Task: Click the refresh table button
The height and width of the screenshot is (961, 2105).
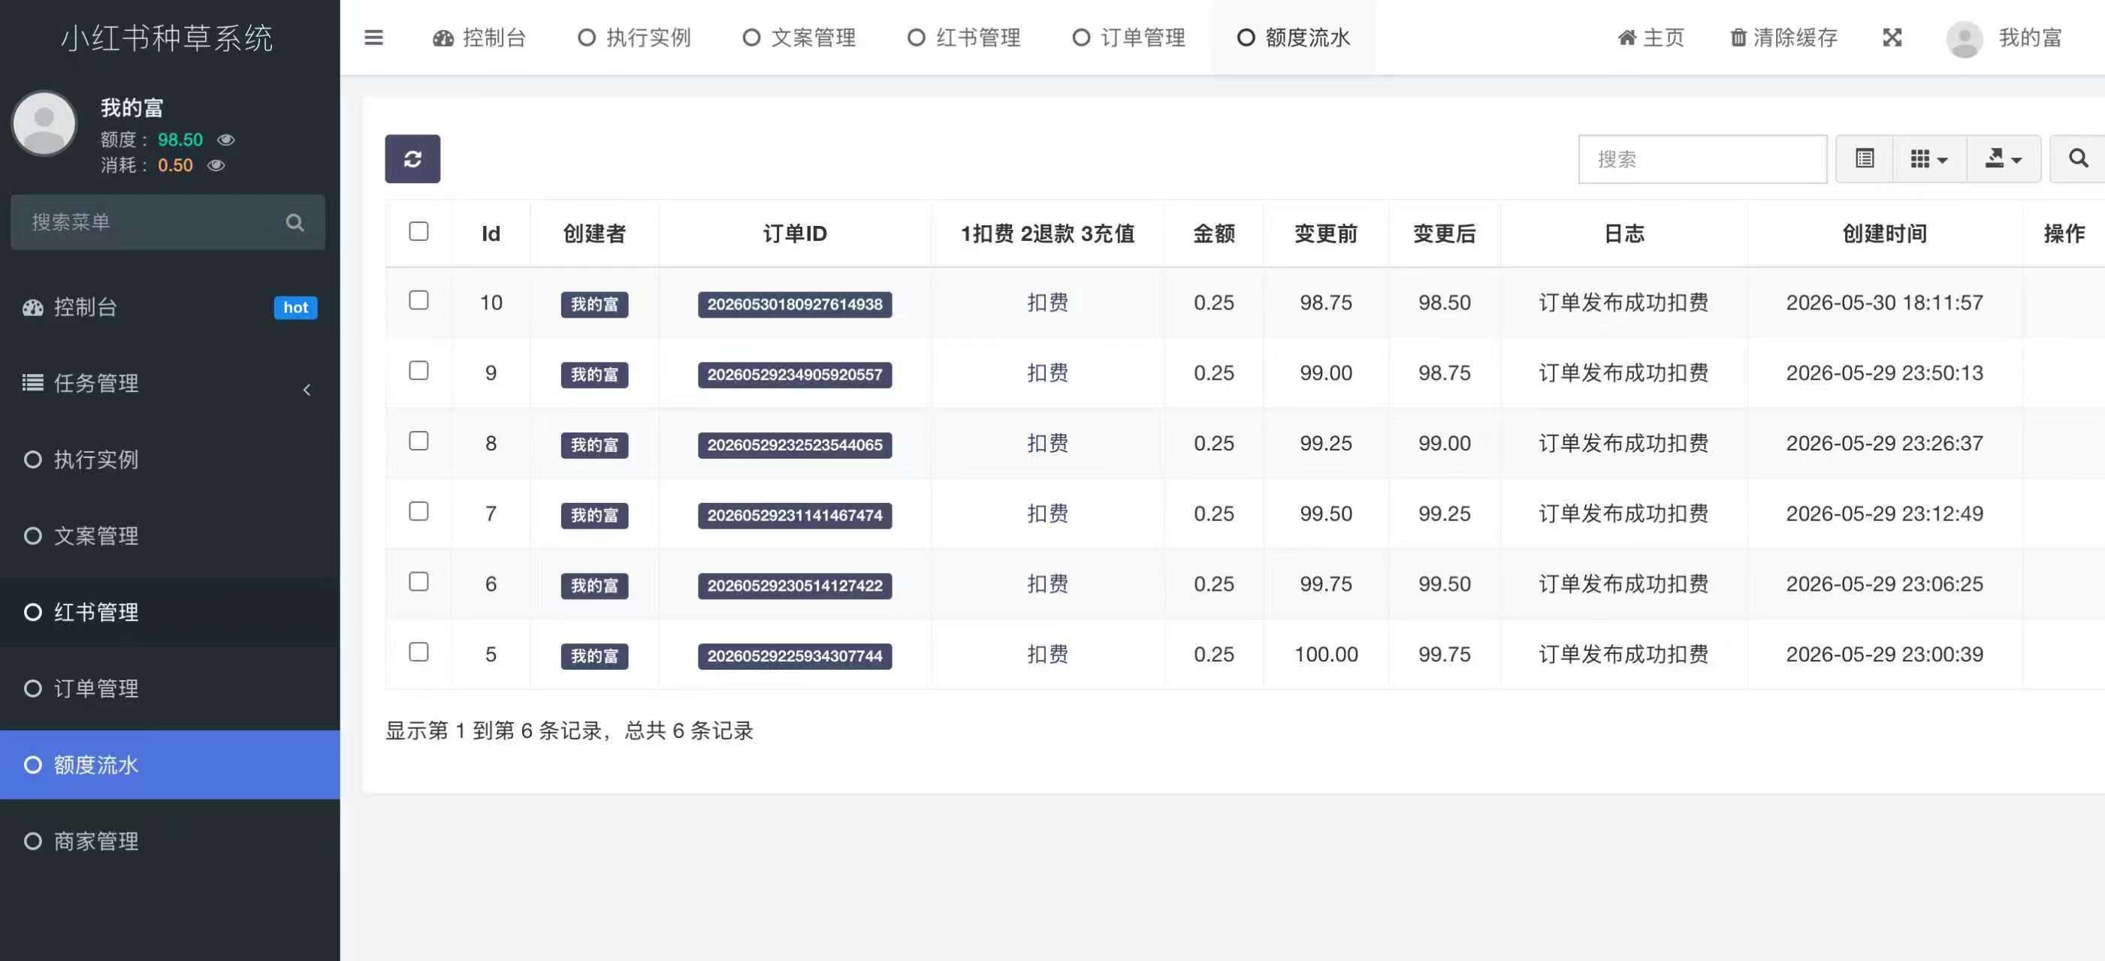Action: [412, 158]
